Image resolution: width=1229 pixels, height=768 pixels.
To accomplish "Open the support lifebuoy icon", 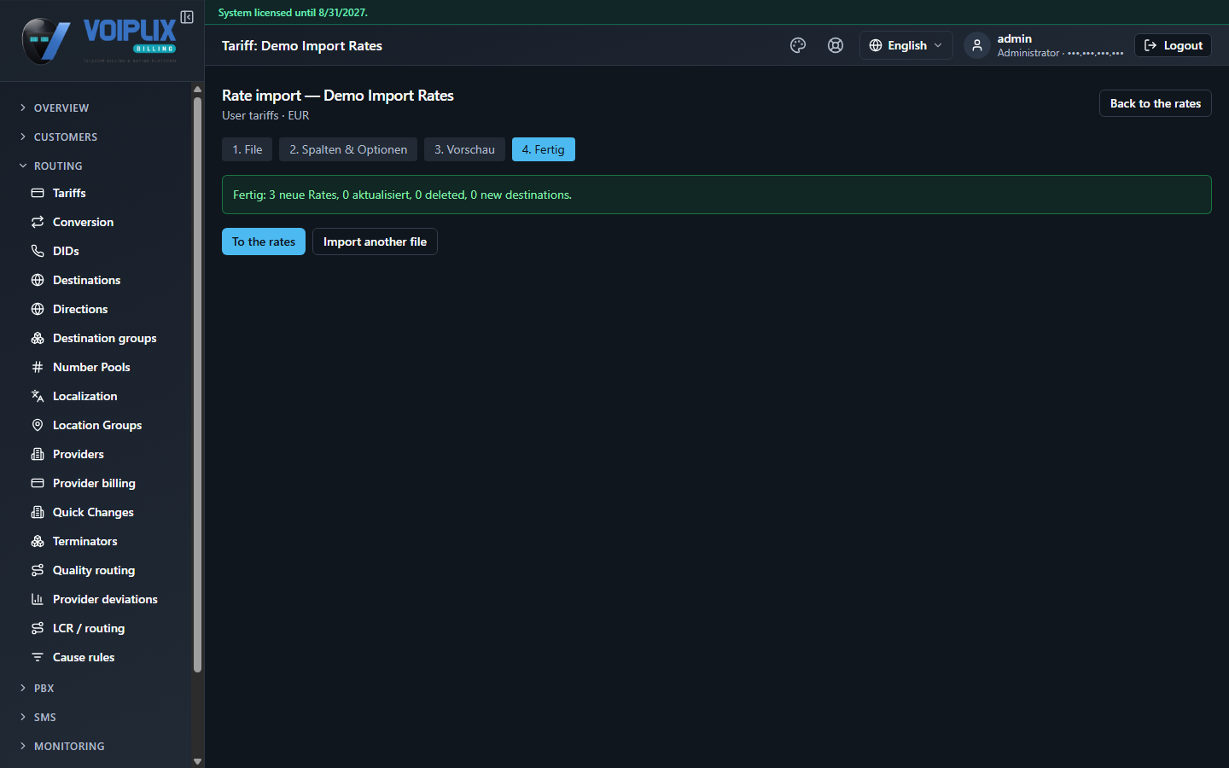I will [x=836, y=45].
